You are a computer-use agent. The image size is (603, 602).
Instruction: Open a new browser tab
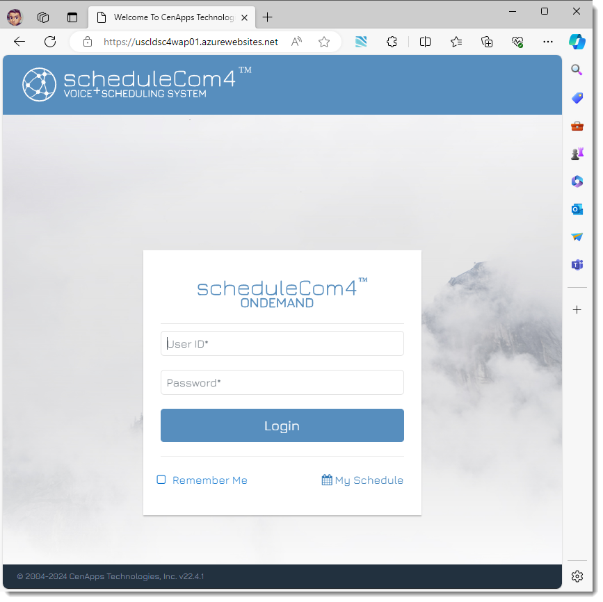click(x=268, y=17)
